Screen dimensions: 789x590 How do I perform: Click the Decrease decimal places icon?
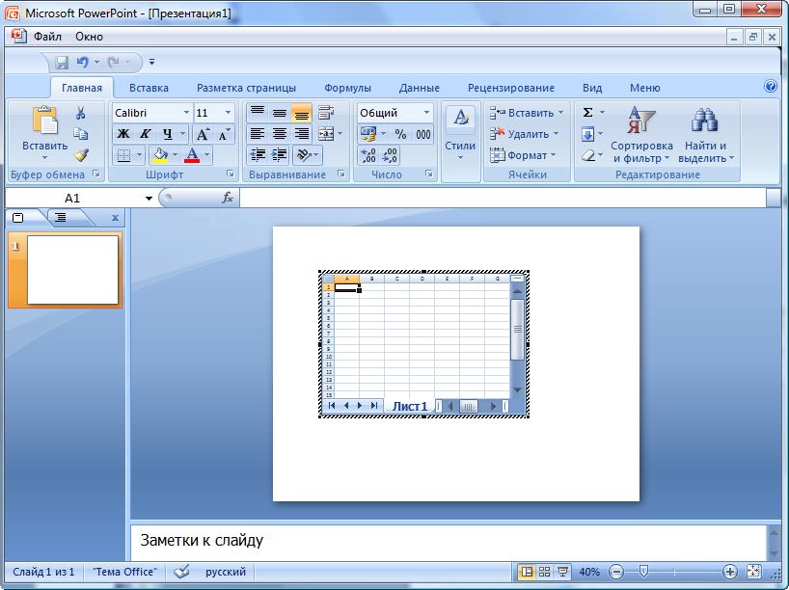390,155
